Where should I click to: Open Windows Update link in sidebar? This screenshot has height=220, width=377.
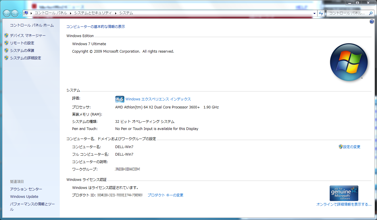(x=24, y=196)
